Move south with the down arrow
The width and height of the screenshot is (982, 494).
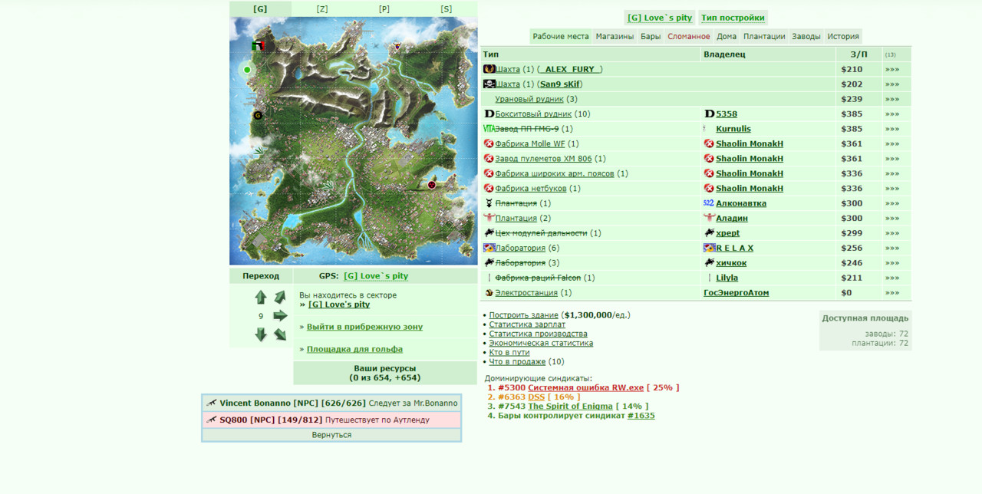(261, 334)
